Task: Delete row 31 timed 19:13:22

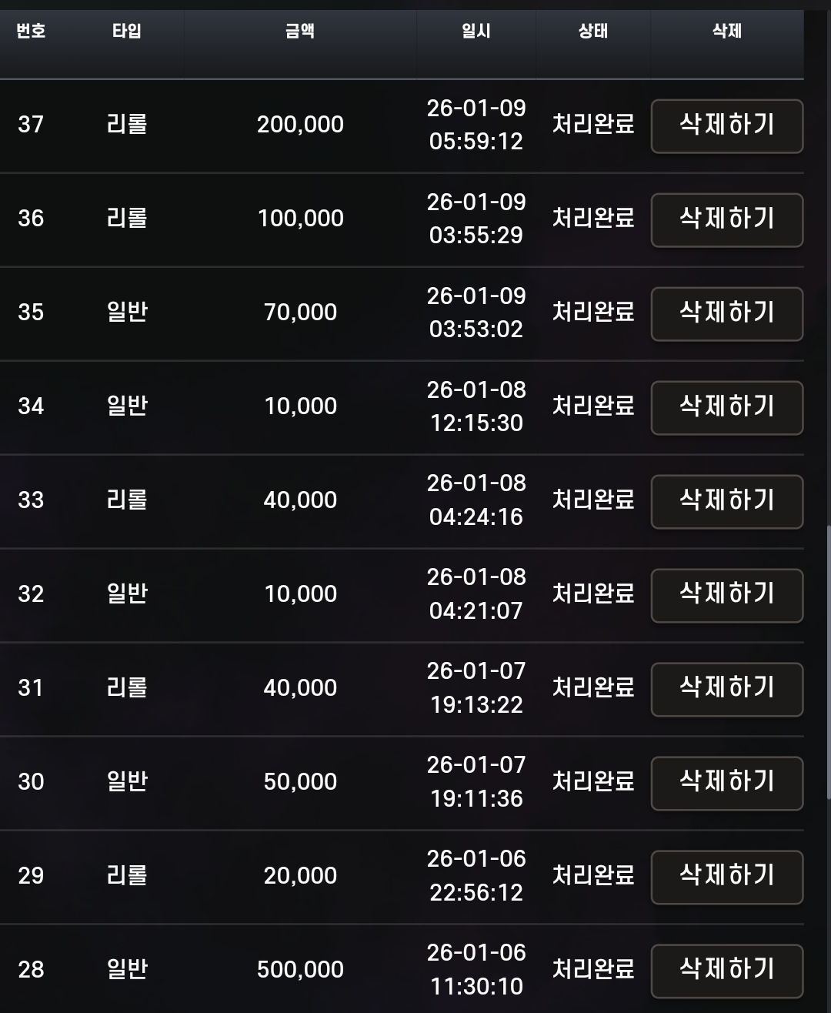Action: pos(727,689)
